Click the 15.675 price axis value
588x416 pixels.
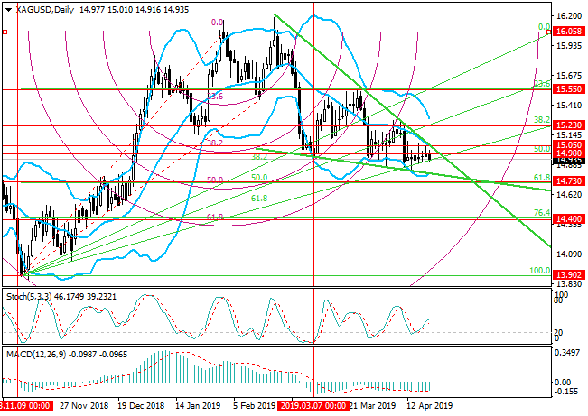pos(568,76)
